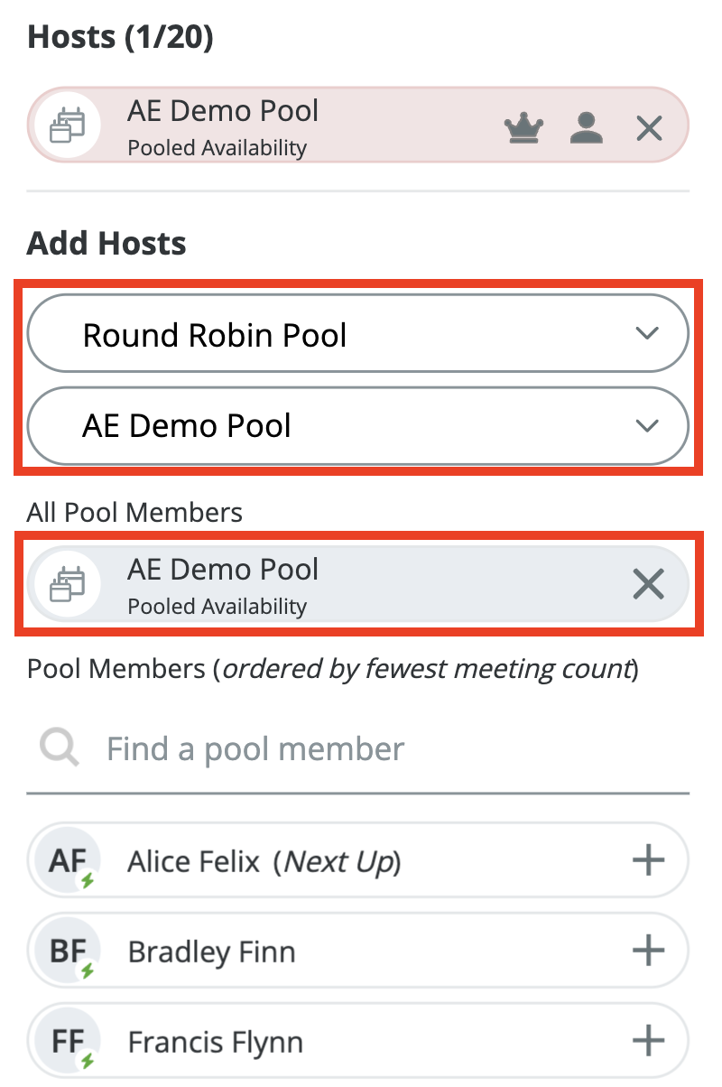This screenshot has height=1087, width=722.
Task: Click chevron arrow on Round Robin Pool
Action: (x=647, y=334)
